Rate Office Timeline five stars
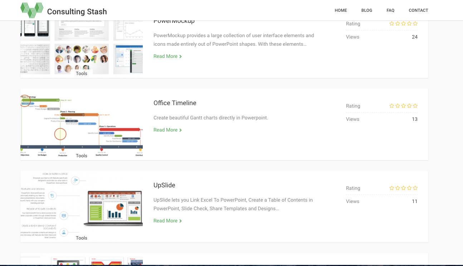 [415, 106]
